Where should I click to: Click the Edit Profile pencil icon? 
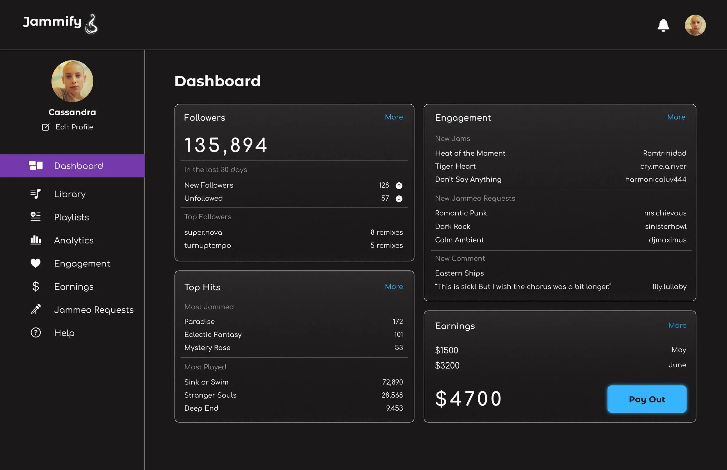[45, 127]
